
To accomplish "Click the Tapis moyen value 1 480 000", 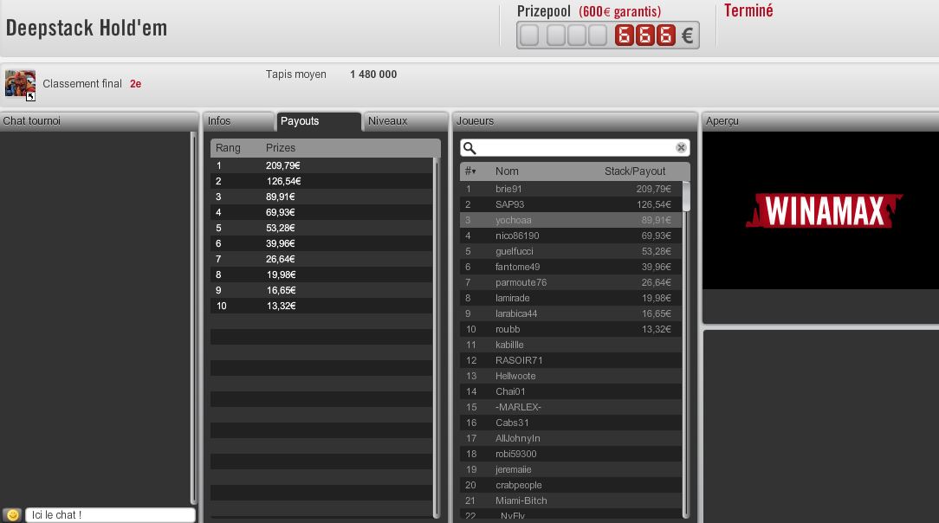I will tap(373, 74).
